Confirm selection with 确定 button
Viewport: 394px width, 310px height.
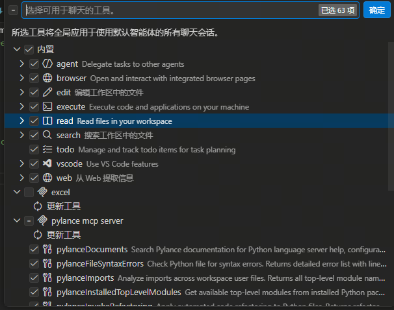point(376,10)
